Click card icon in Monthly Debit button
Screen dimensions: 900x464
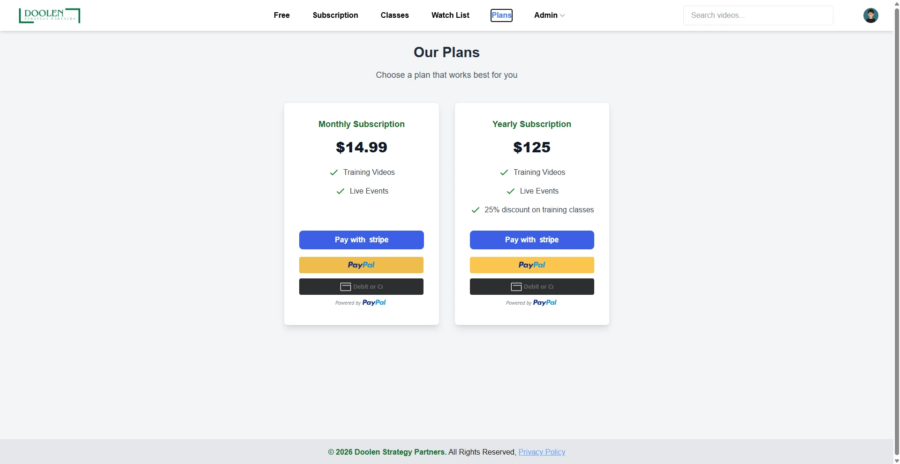pyautogui.click(x=346, y=287)
